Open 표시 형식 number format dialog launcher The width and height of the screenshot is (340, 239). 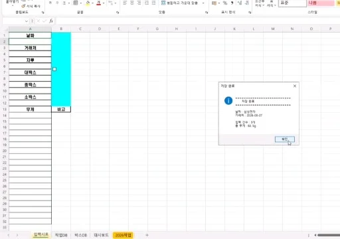click(x=250, y=13)
